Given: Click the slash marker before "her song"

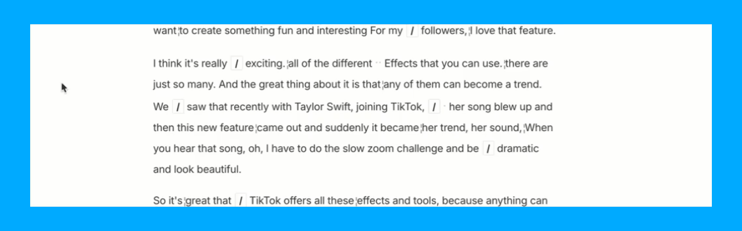Looking at the screenshot, I should coord(435,107).
